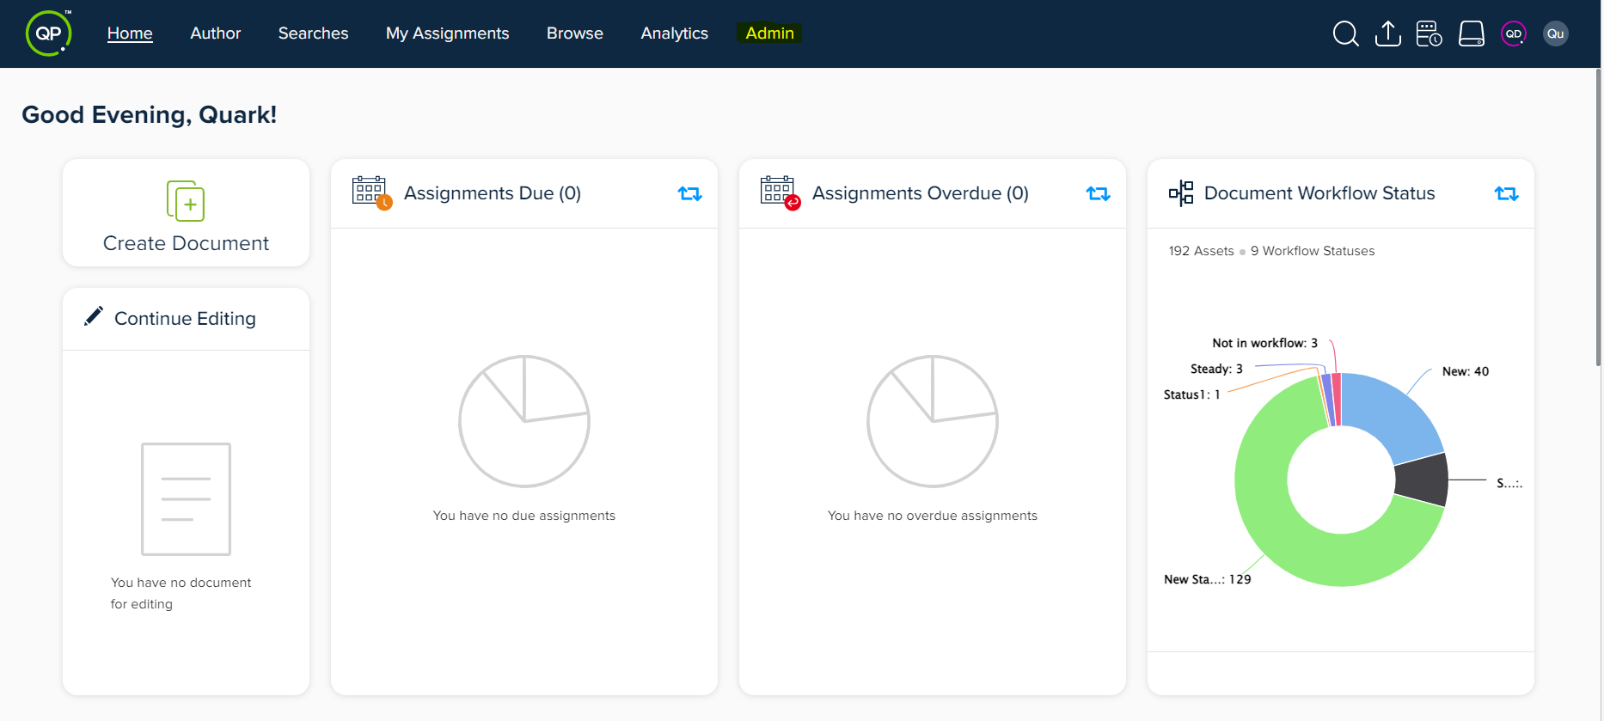Open the search magnifier icon

pyautogui.click(x=1345, y=34)
